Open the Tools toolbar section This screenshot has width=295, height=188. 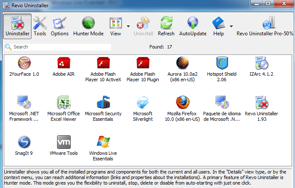(40, 26)
